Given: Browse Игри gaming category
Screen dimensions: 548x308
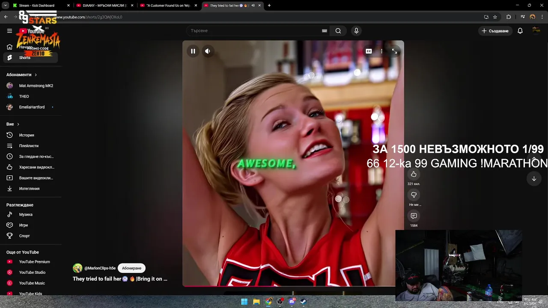Looking at the screenshot, I should 30,225.
